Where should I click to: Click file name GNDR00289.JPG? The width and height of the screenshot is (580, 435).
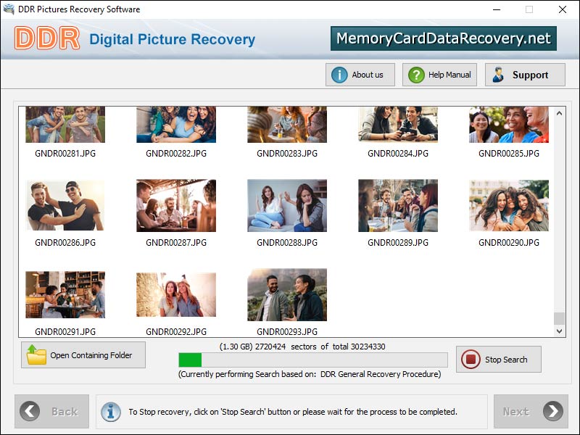tap(398, 242)
